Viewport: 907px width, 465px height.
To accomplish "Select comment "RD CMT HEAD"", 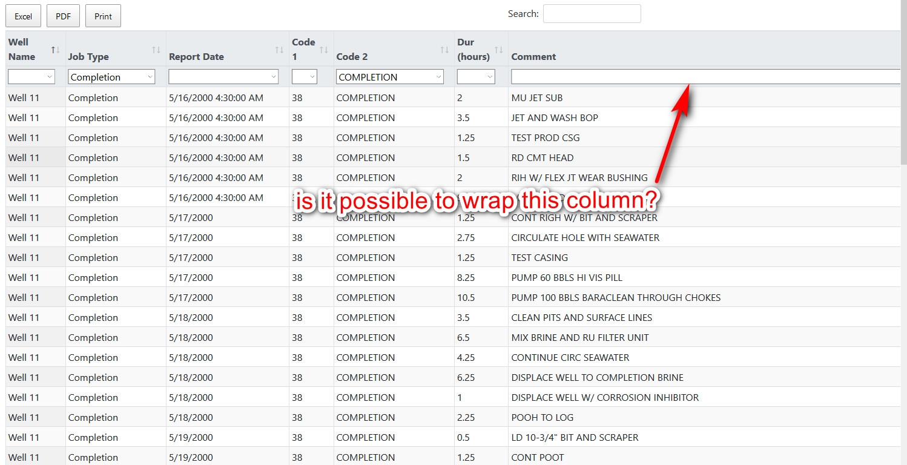I will pos(543,157).
